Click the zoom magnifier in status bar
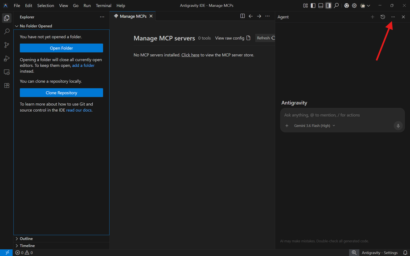Viewport: 410px width, 256px height. tap(354, 252)
